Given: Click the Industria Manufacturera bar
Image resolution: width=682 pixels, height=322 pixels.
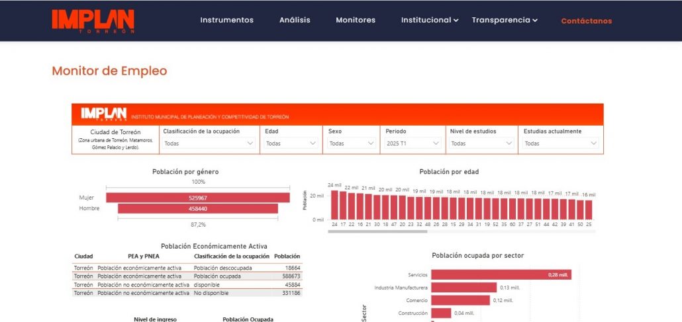Looking at the screenshot, I should [463, 288].
